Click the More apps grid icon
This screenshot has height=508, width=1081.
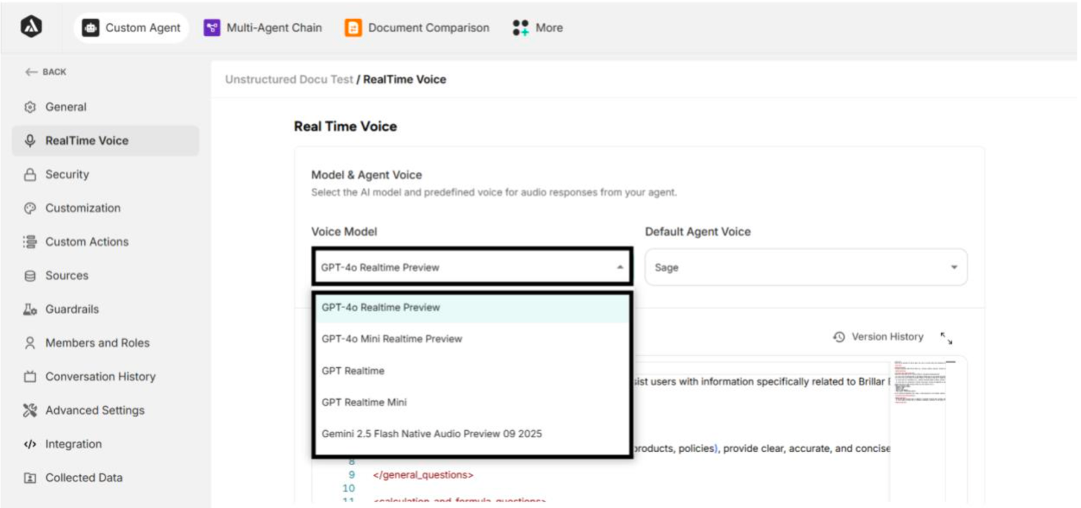click(x=521, y=28)
